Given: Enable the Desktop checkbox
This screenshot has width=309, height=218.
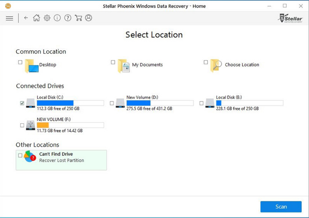Looking at the screenshot, I should pyautogui.click(x=20, y=62).
